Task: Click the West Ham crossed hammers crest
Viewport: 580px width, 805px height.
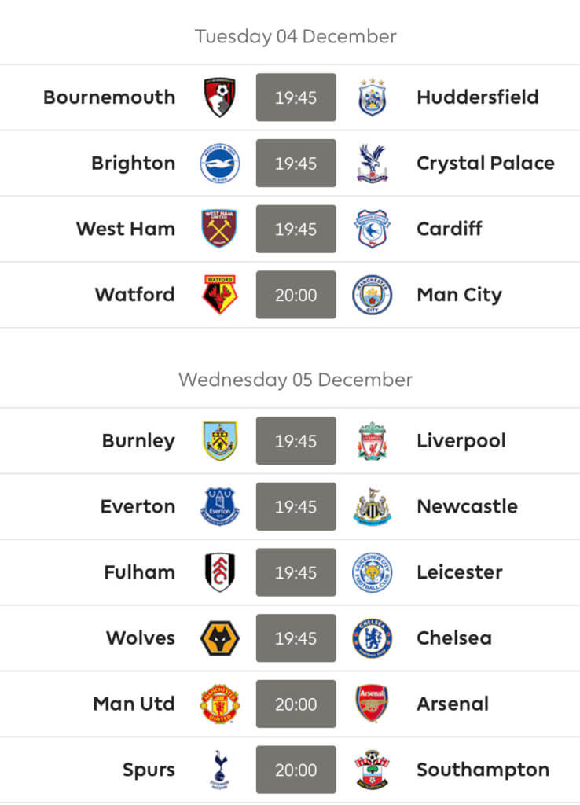Action: [219, 229]
